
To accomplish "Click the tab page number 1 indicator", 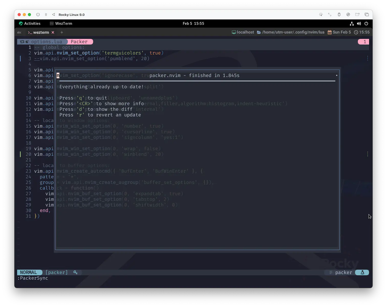I will click(x=363, y=42).
